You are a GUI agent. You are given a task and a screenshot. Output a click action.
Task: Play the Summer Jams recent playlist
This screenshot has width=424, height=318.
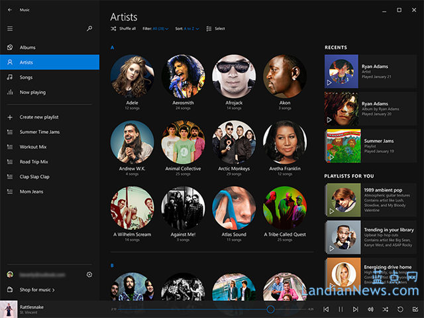[331, 157]
